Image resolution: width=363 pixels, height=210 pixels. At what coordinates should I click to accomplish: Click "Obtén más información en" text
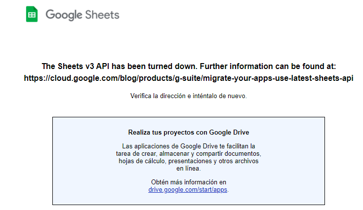tap(189, 182)
